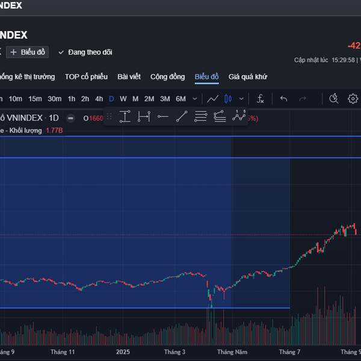This screenshot has height=361, width=361.
Task: Set timeframe to 2M
Action: tap(149, 99)
